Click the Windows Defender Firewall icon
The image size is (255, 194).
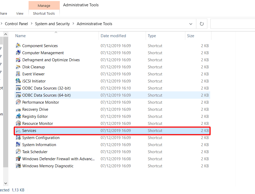(18, 159)
